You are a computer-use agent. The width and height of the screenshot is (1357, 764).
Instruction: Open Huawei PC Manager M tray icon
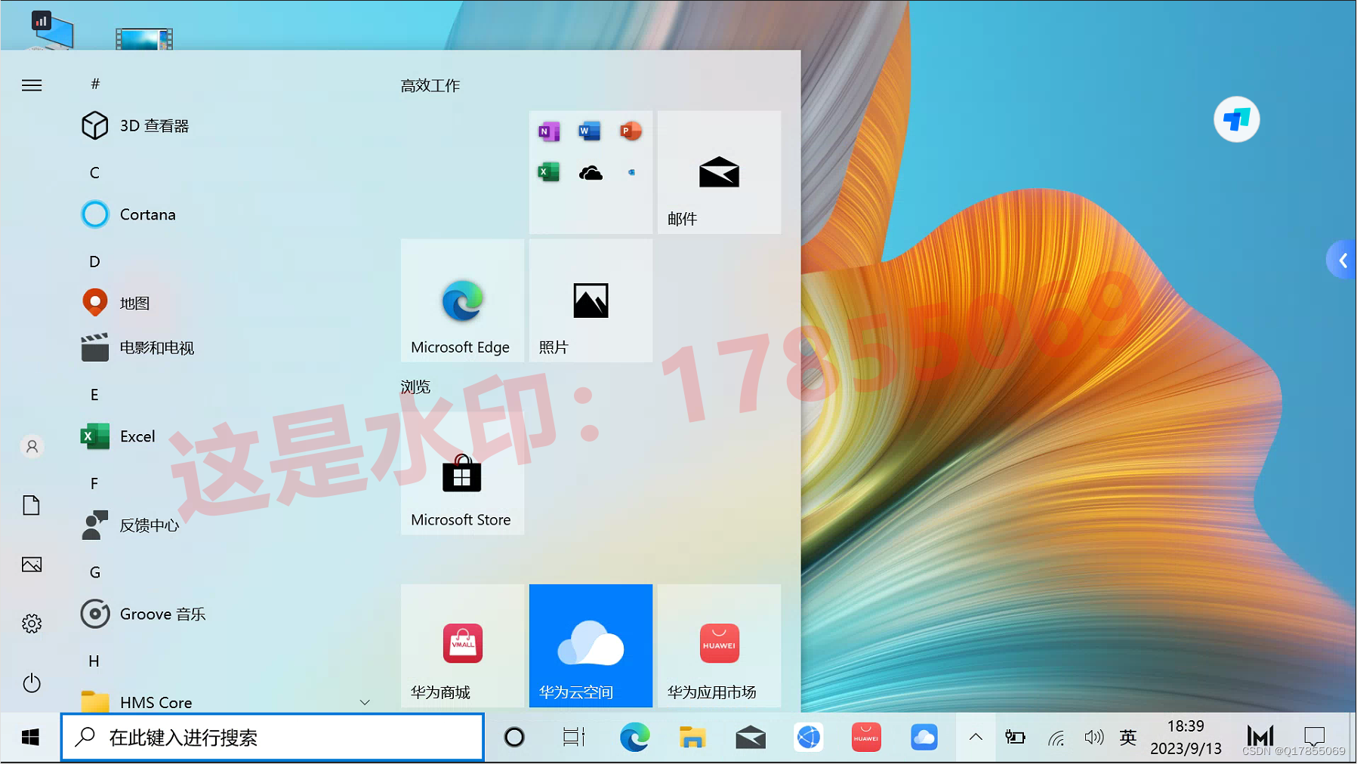pos(1260,736)
